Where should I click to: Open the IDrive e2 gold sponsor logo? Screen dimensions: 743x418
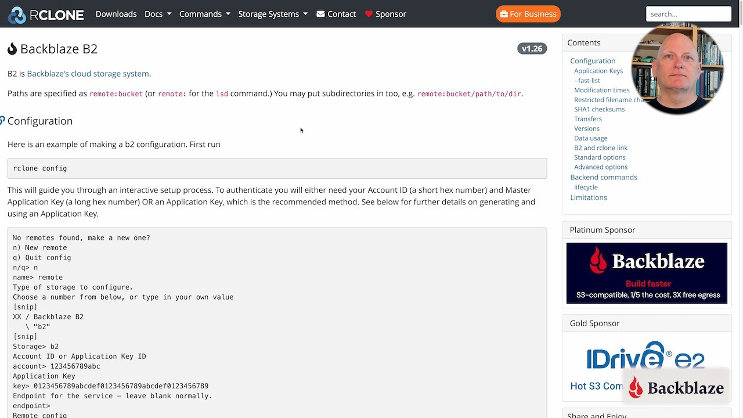[x=645, y=355]
